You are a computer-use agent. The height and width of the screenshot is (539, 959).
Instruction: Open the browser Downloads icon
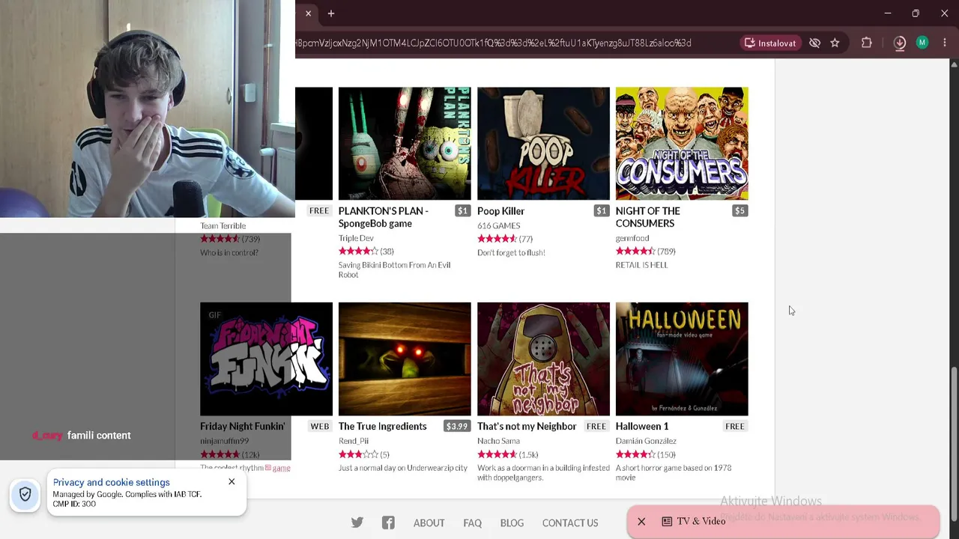tap(900, 43)
